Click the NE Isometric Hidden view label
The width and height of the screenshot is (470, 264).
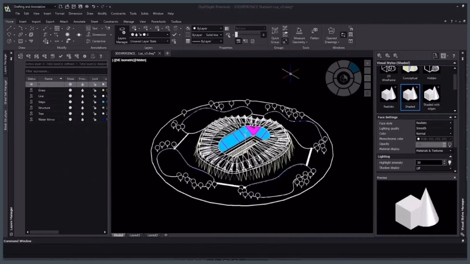pyautogui.click(x=129, y=60)
